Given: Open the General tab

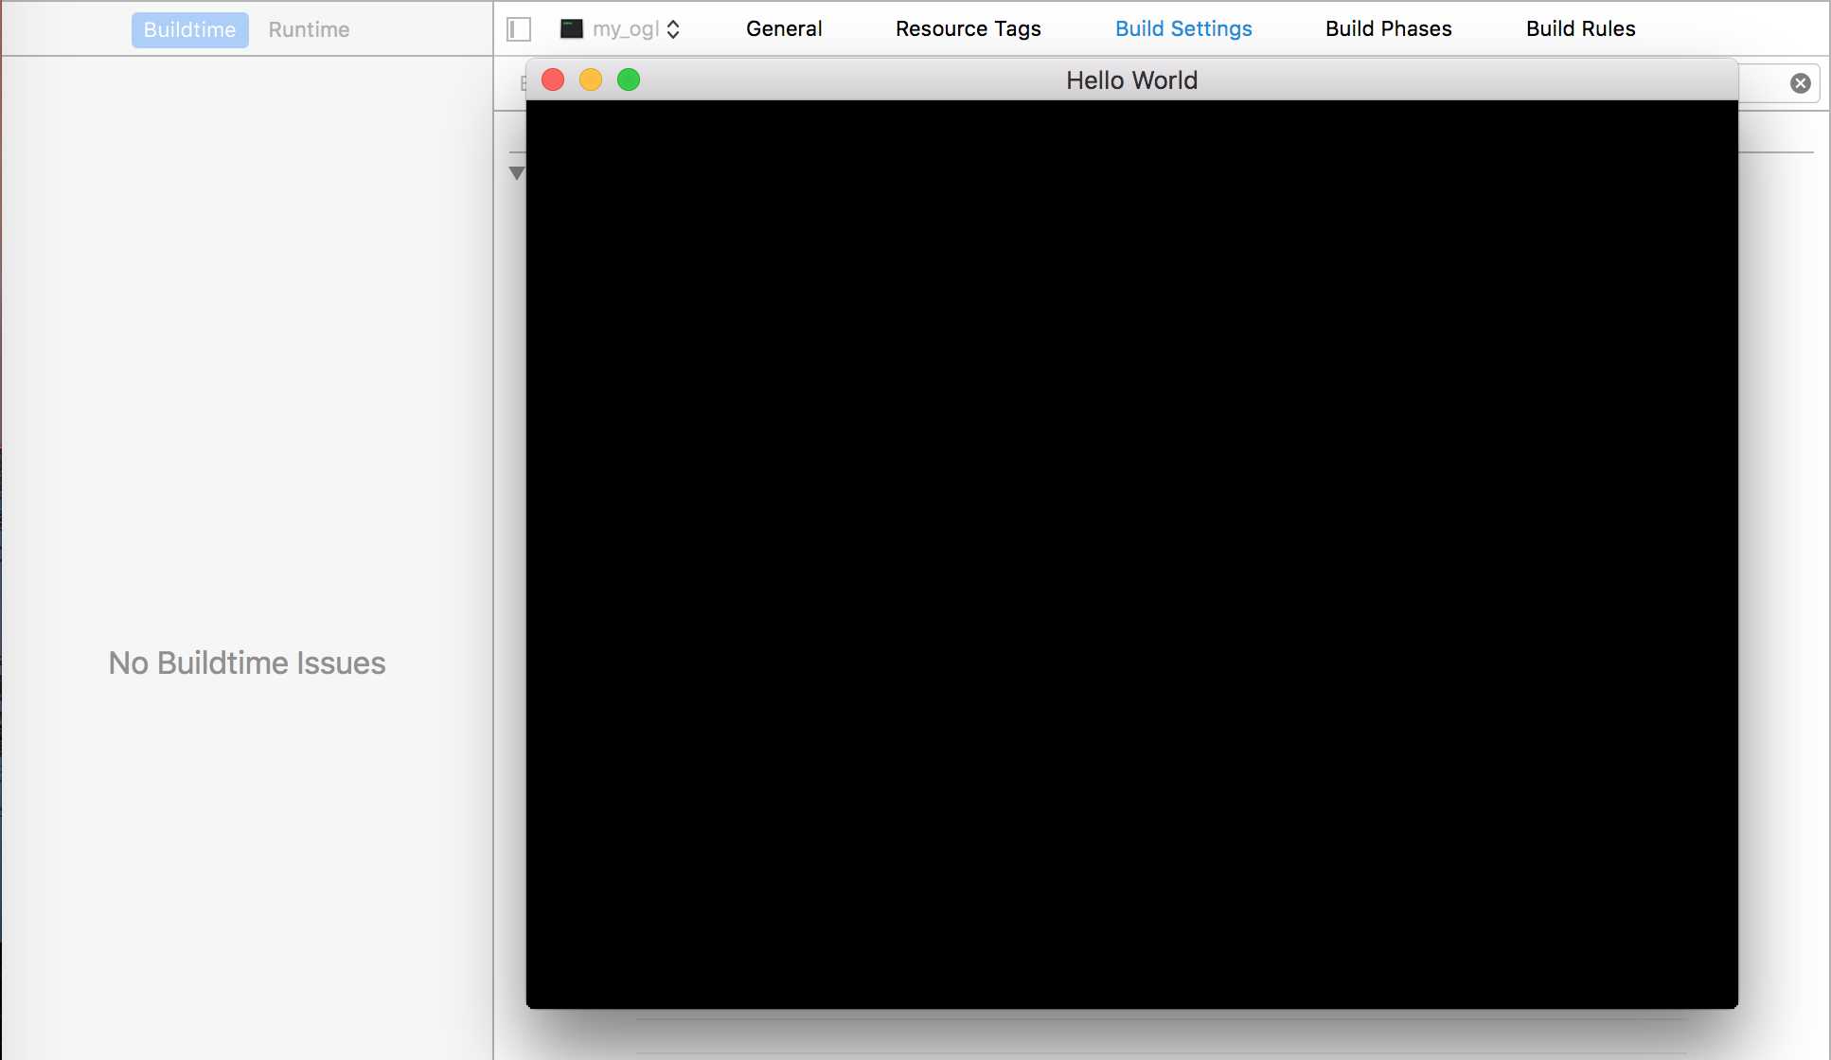Looking at the screenshot, I should tap(784, 28).
